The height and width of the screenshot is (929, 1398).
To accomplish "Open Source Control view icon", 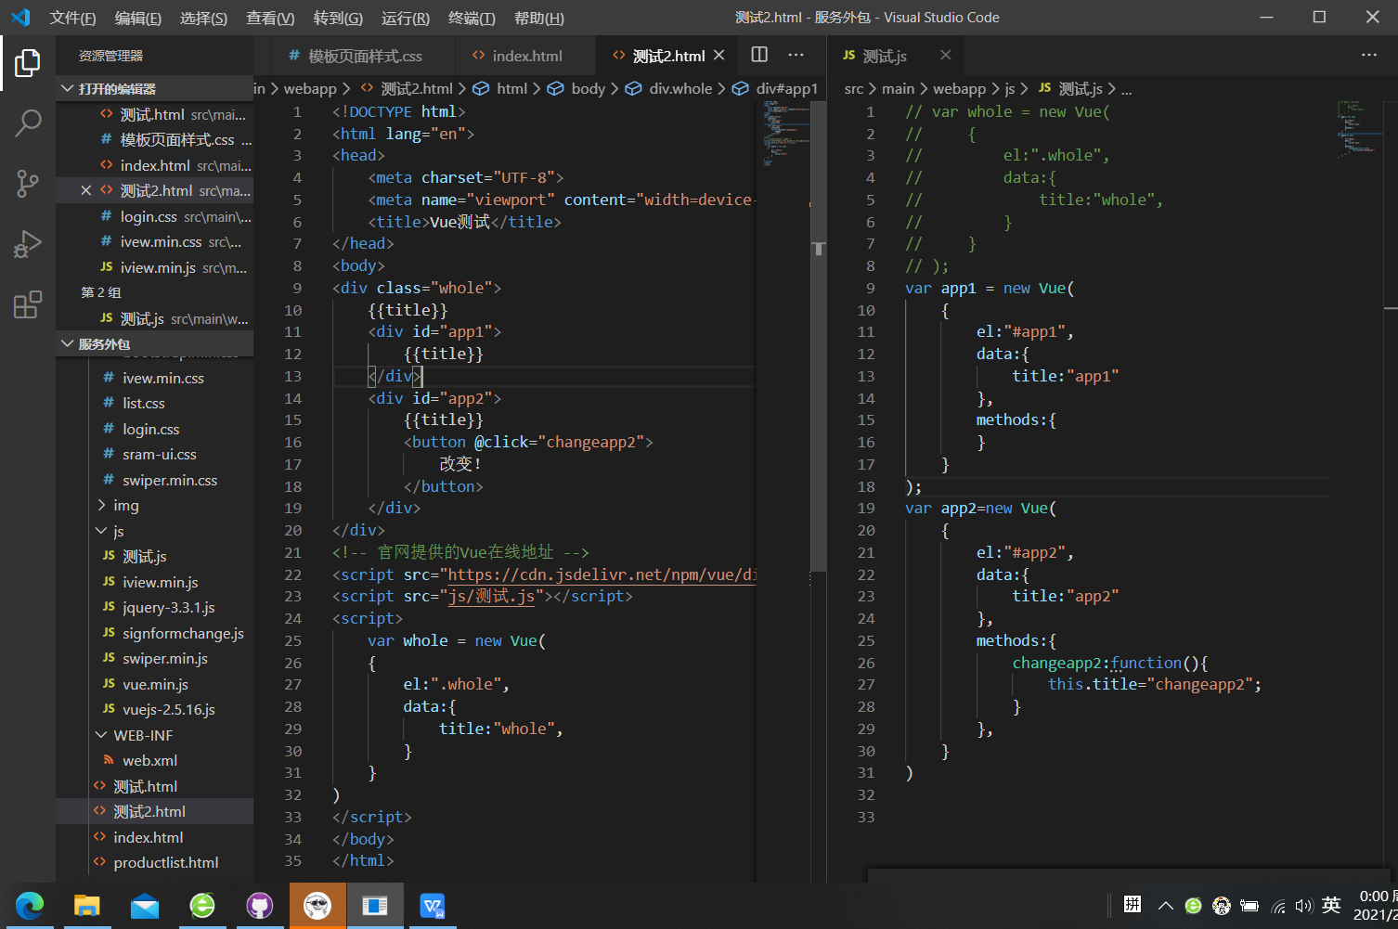I will click(x=28, y=183).
